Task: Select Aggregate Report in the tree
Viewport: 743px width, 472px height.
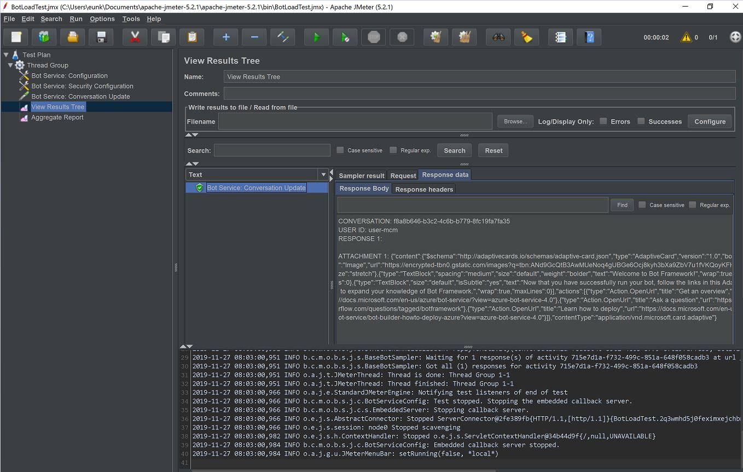Action: coord(57,118)
